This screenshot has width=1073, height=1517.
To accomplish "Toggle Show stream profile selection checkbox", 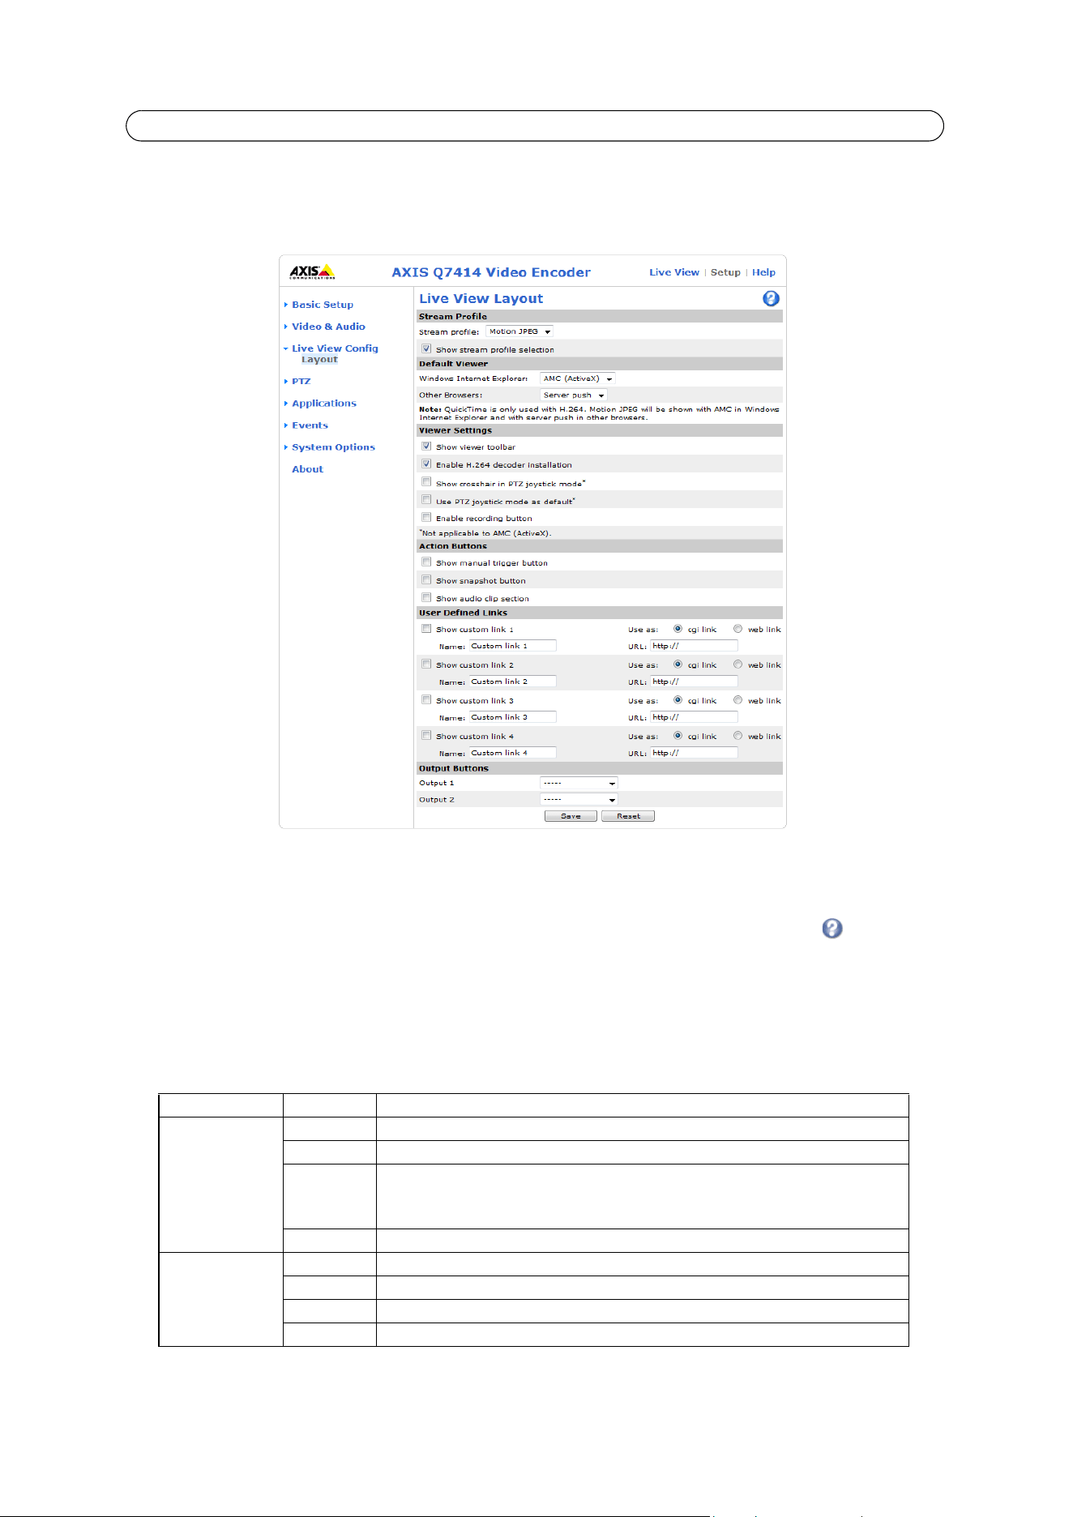I will point(426,349).
